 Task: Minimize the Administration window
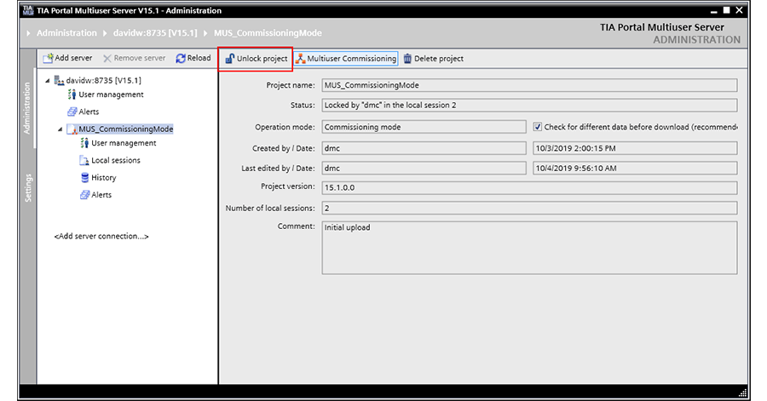[x=713, y=11]
